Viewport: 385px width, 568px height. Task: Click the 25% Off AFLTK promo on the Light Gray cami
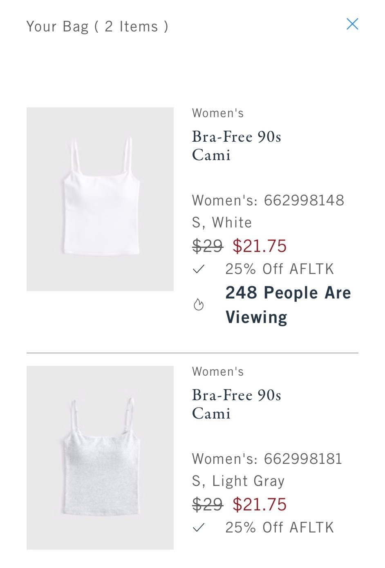[280, 528]
